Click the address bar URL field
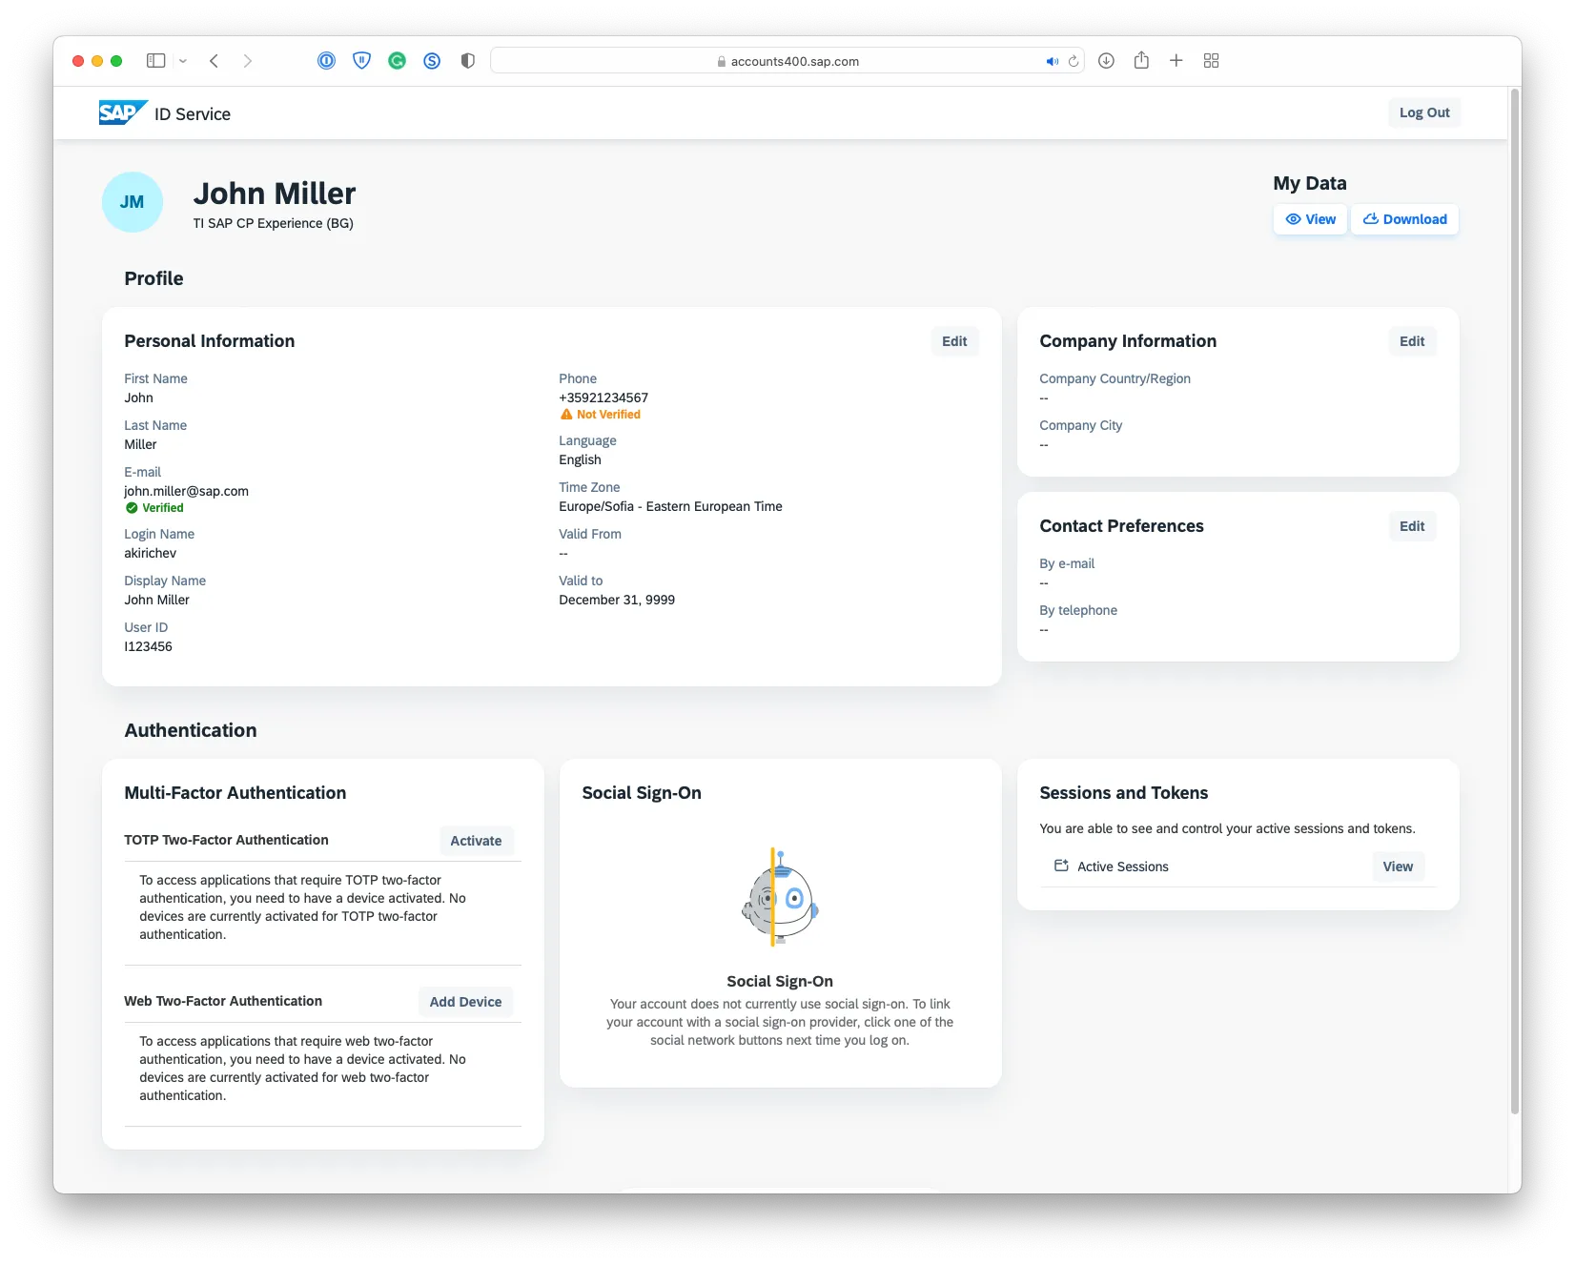Viewport: 1575px width, 1264px height. click(787, 61)
